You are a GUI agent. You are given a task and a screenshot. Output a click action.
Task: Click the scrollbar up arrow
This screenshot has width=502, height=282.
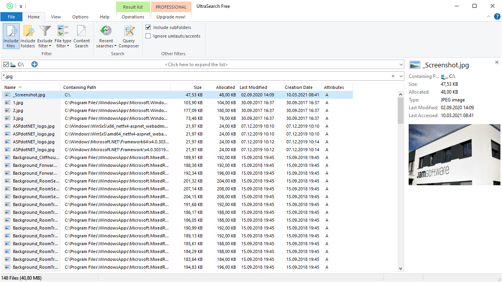400,94
